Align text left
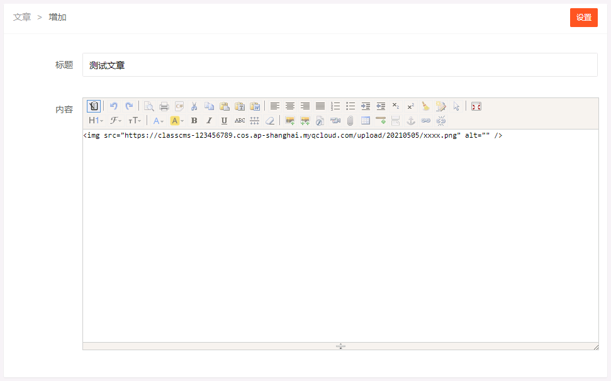611x381 pixels. 275,106
